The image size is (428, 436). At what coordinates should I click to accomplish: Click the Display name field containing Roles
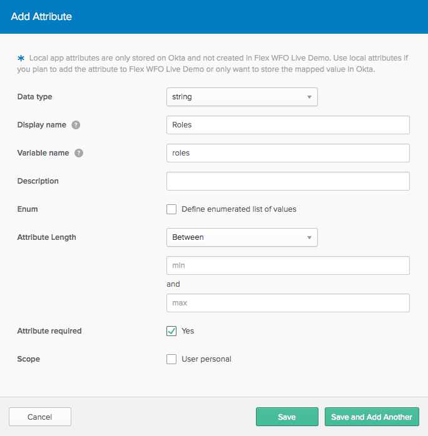[x=288, y=125]
